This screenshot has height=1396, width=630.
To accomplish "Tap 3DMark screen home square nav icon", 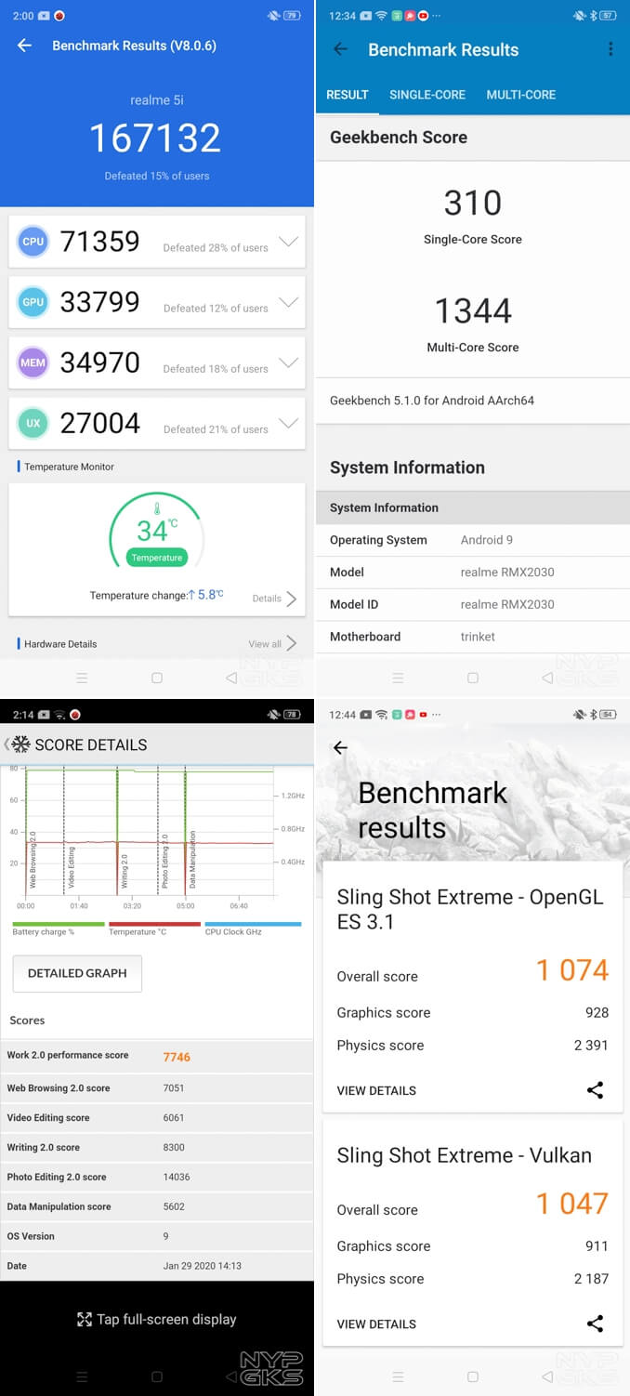I will (x=472, y=1376).
